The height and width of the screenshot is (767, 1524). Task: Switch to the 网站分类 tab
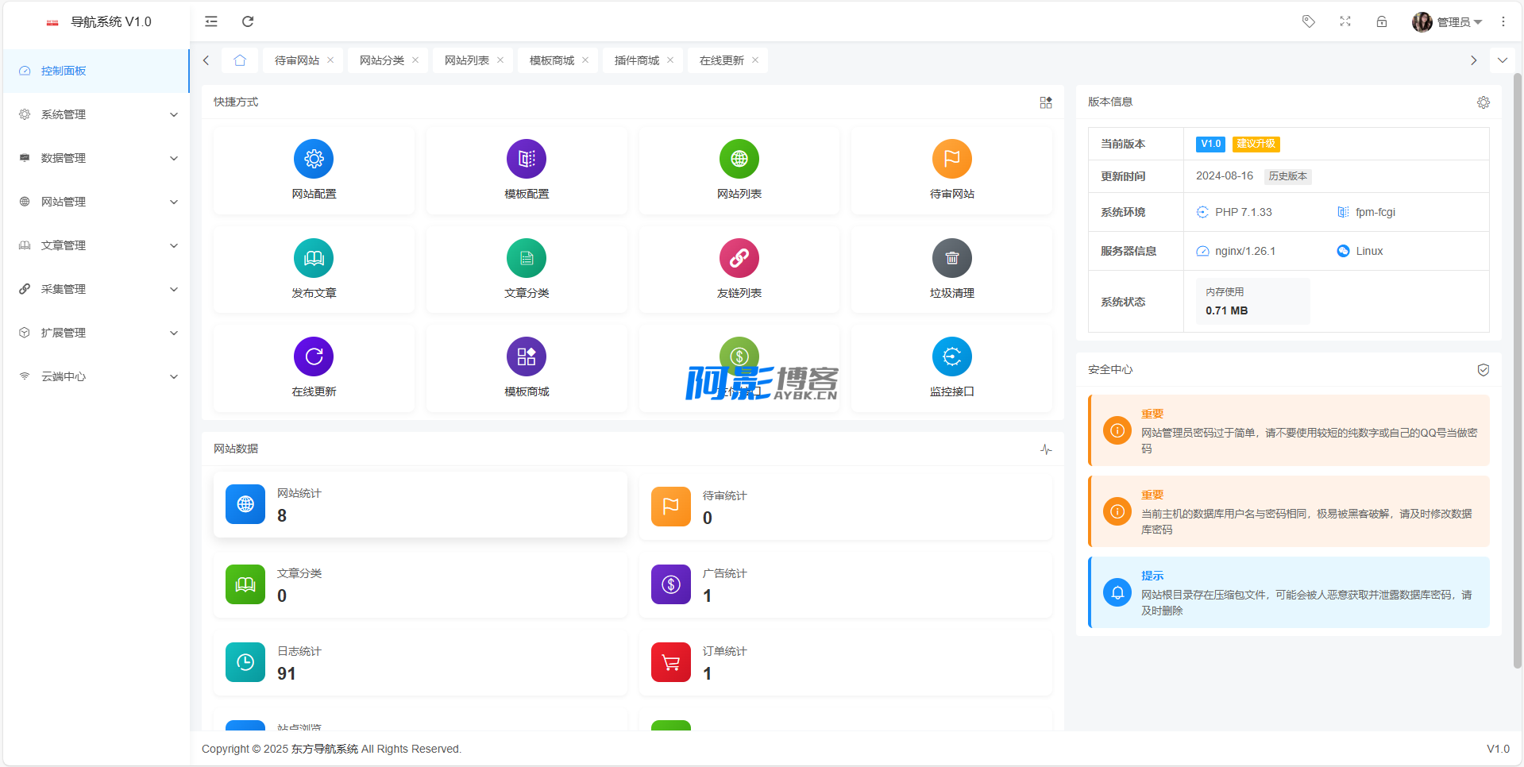coord(382,60)
